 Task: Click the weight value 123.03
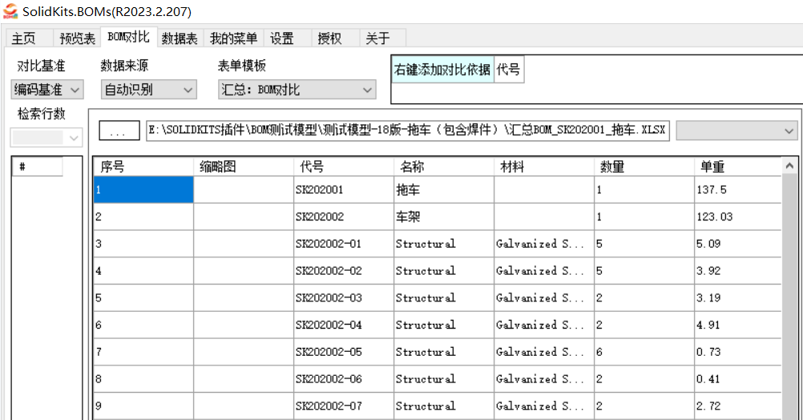[738, 216]
